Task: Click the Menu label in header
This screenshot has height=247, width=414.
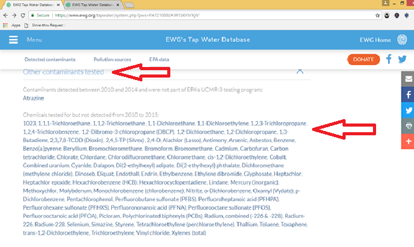Action: pos(34,40)
